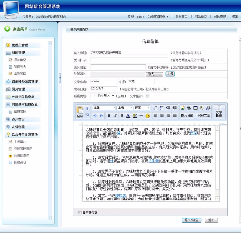Go to 后台首页 link
This screenshot has height=233, width=241.
tap(181, 17)
